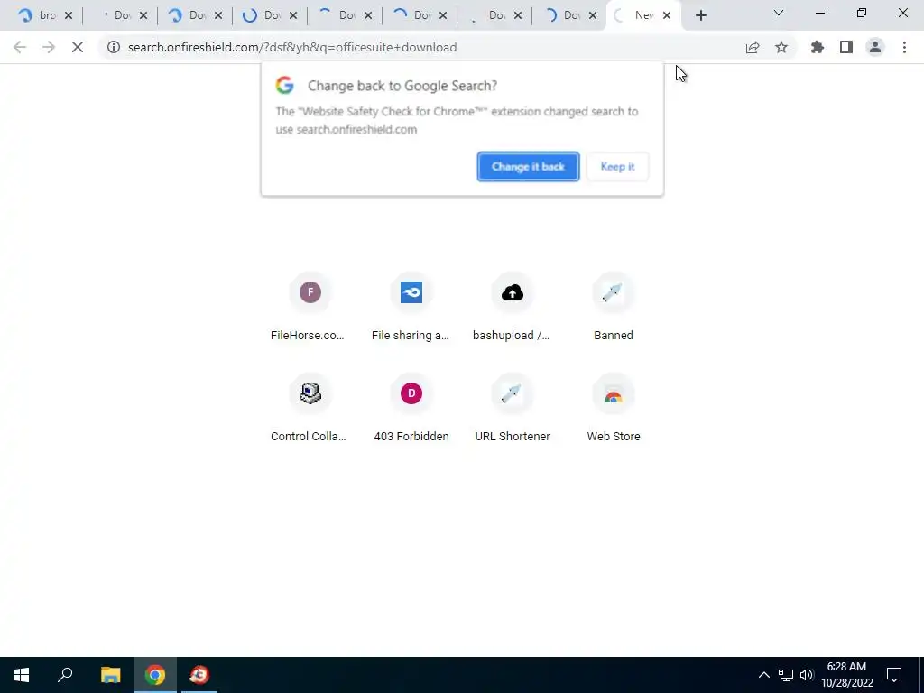Viewport: 924px width, 693px height.
Task: Click the red app taskbar icon
Action: 199,675
